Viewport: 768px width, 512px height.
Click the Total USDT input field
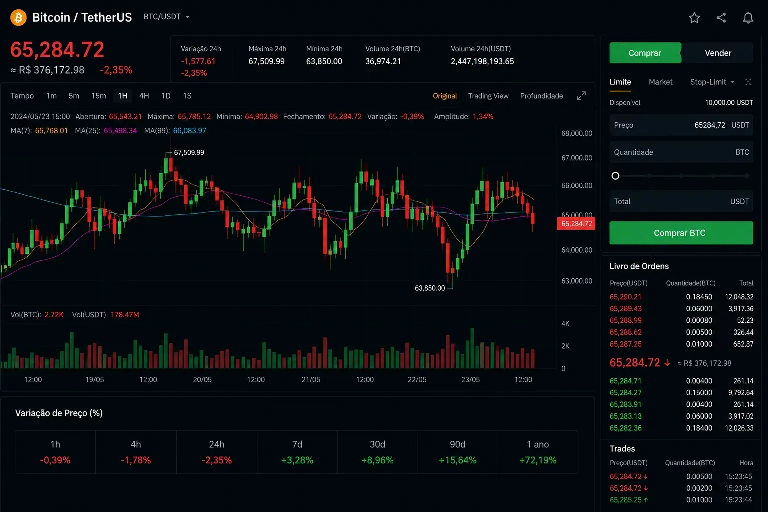(x=681, y=201)
